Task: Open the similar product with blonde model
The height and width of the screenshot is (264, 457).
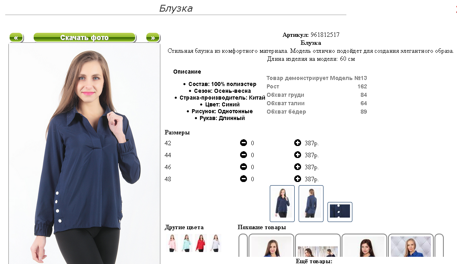Action: (x=411, y=246)
